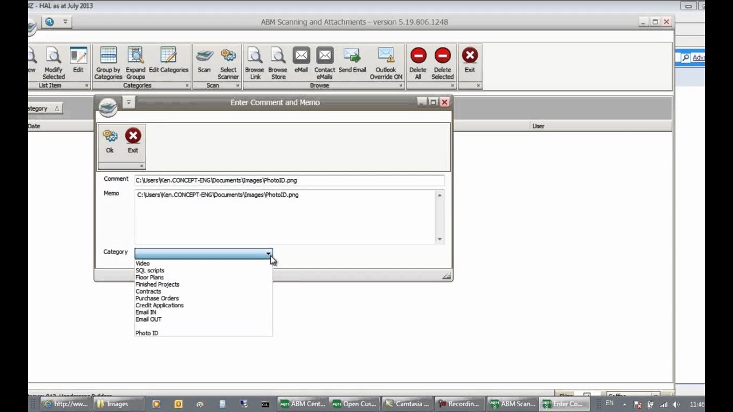Viewport: 733px width, 412px height.
Task: Click Memo scrollbar up arrow
Action: (440, 195)
